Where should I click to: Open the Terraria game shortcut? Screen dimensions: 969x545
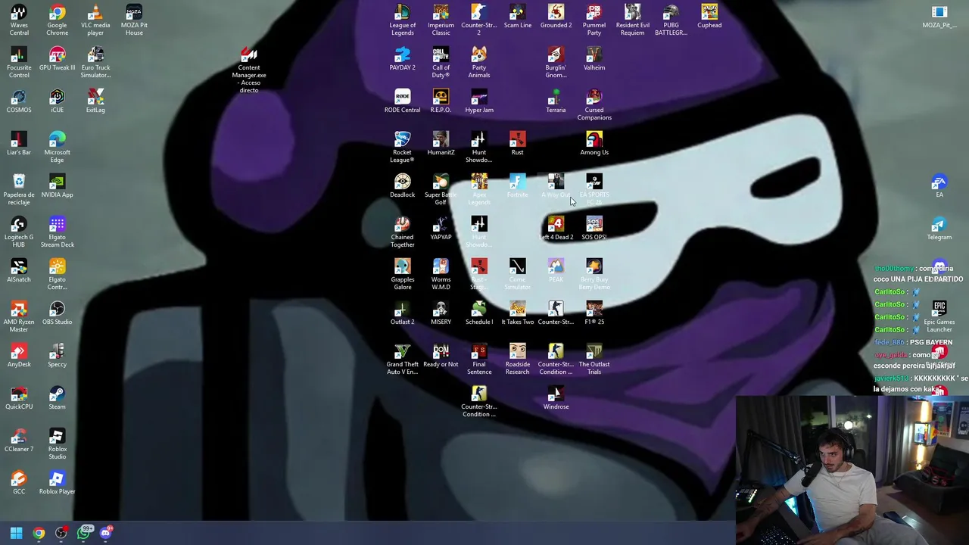click(x=556, y=101)
